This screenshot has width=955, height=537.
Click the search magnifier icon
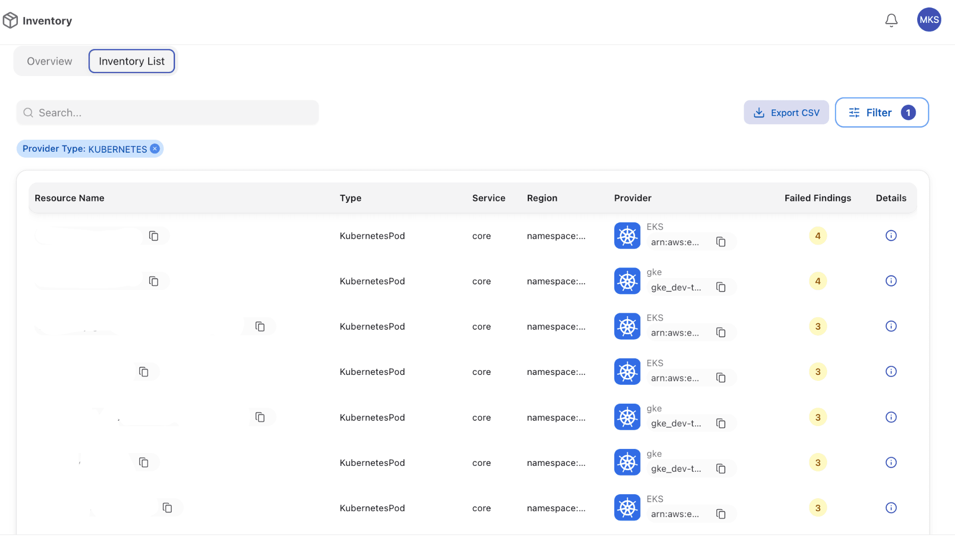(x=28, y=112)
